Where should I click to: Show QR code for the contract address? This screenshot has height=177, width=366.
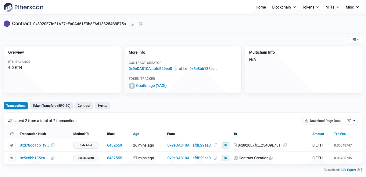[x=141, y=24]
